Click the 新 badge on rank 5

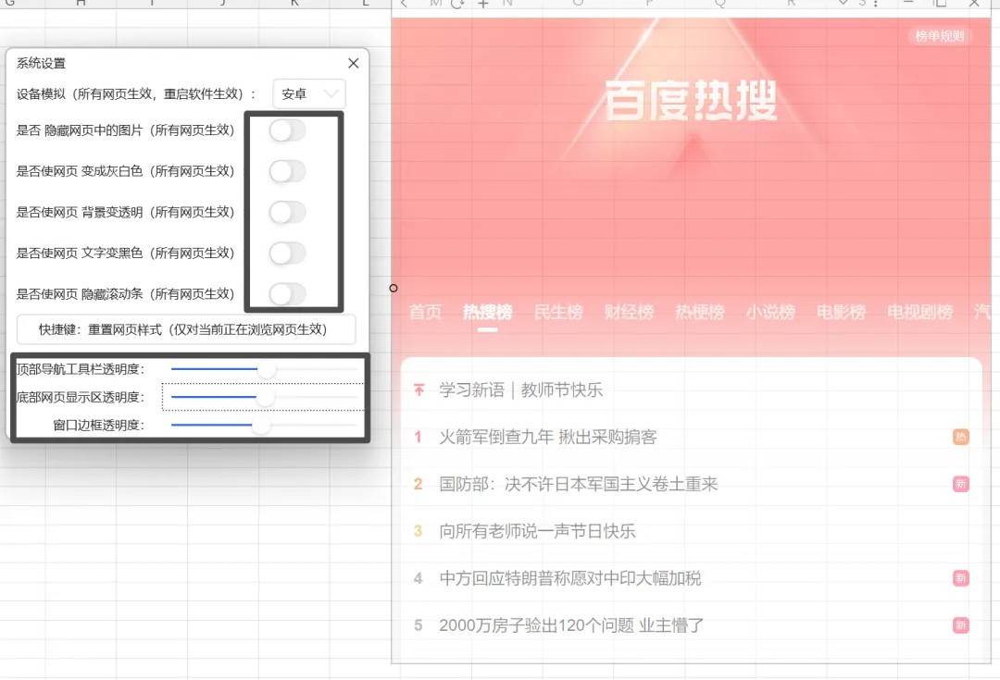961,625
